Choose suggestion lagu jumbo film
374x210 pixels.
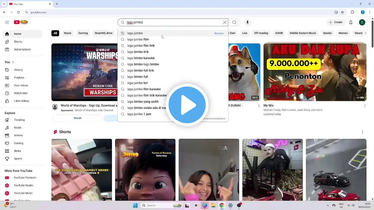tap(173, 39)
